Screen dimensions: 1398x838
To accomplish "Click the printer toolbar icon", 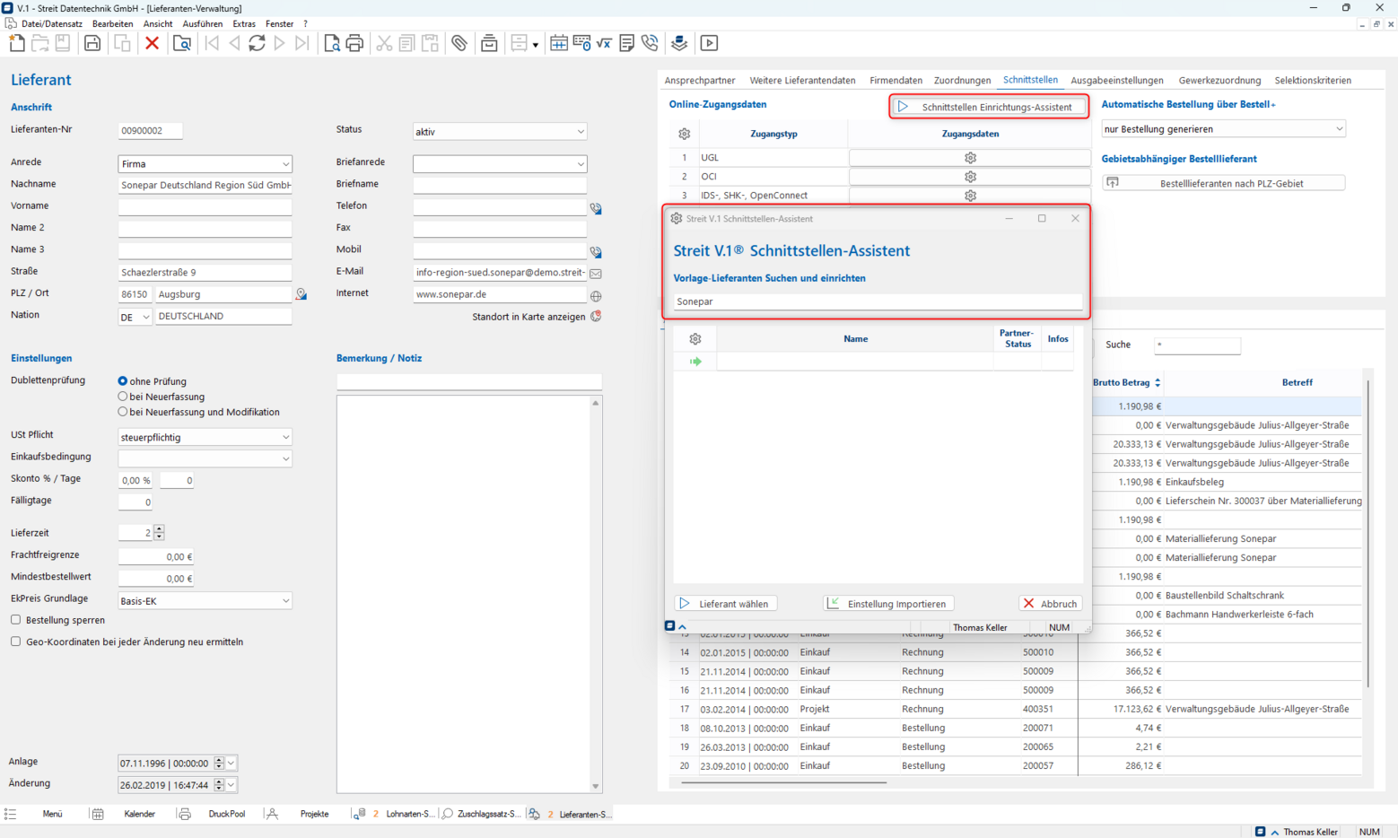I will tap(354, 43).
